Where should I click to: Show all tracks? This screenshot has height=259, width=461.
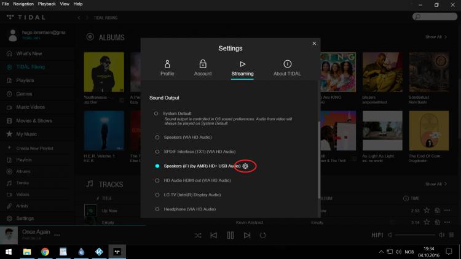[x=436, y=184]
